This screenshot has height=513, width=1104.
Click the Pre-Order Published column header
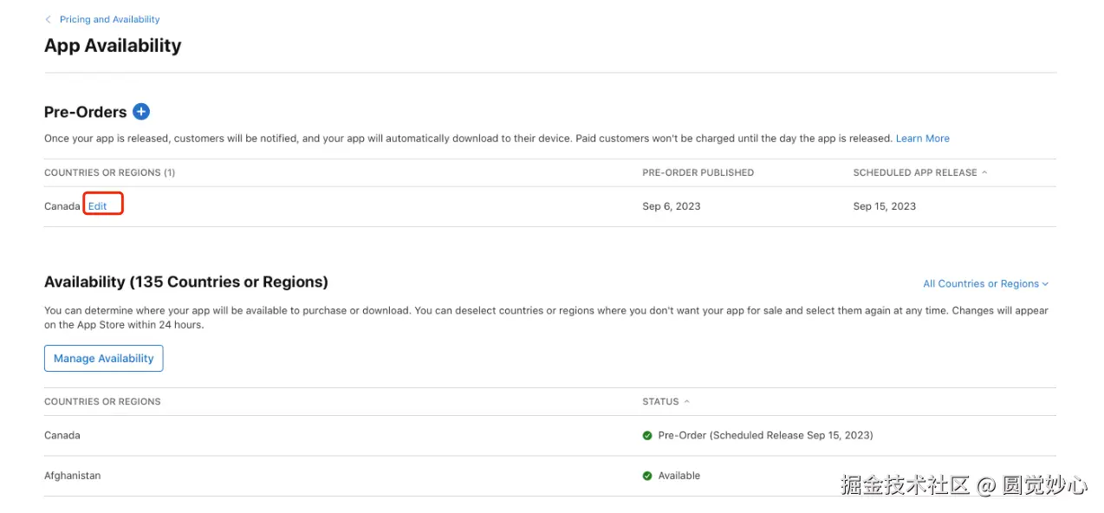[698, 172]
